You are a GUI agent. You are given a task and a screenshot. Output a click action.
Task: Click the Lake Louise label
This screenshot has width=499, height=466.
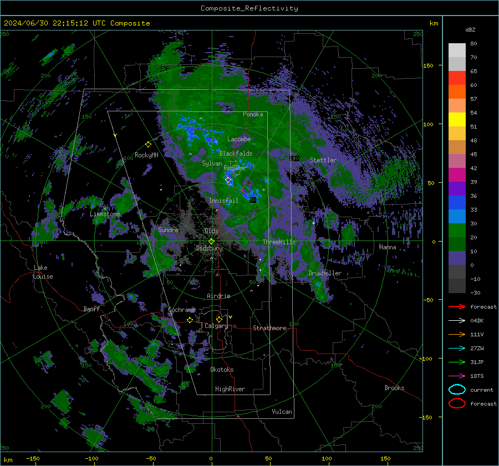43,272
